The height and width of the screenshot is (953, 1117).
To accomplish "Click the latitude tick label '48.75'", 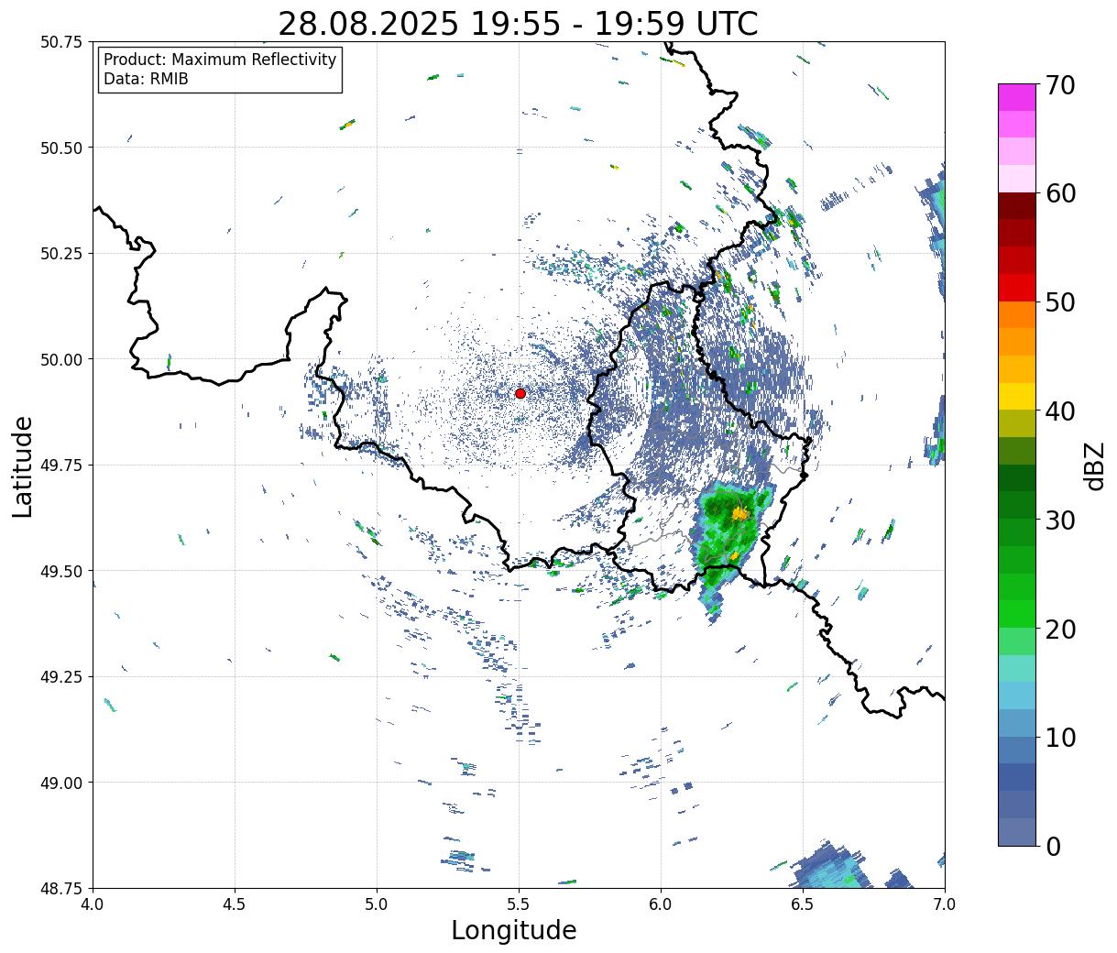I will point(61,888).
